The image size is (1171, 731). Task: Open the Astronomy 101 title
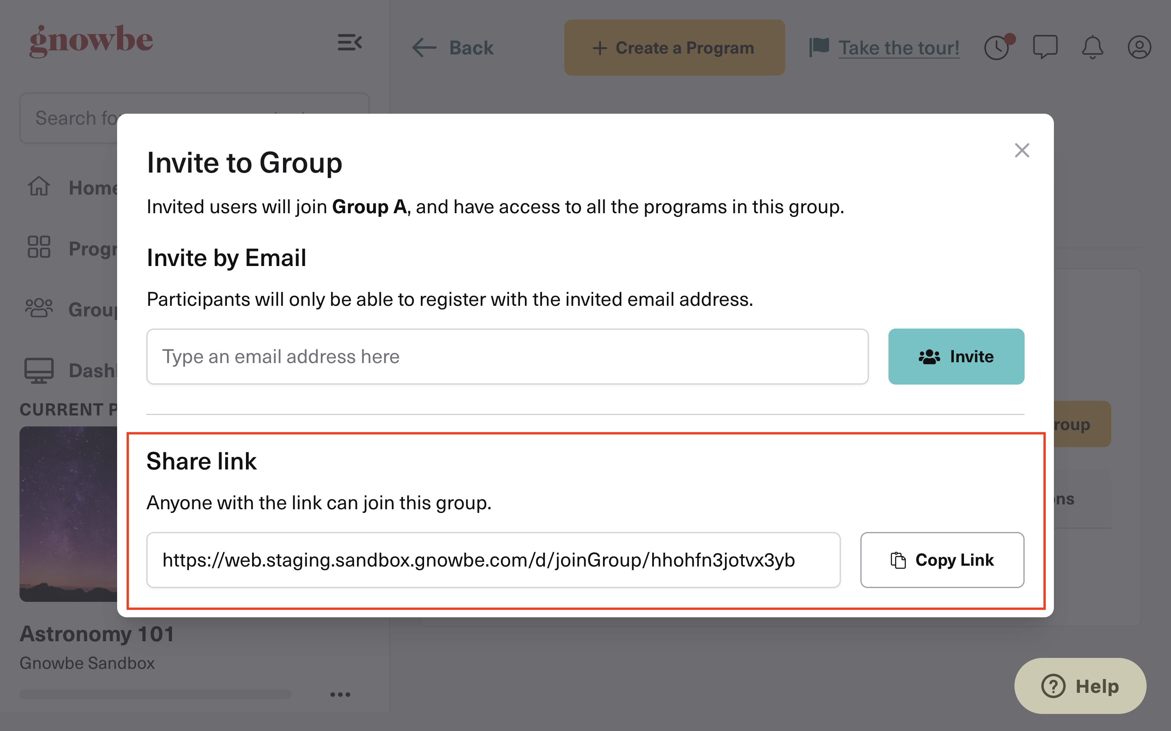[97, 634]
